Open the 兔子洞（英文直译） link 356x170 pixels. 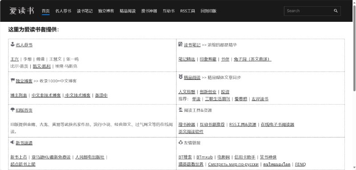(x=252, y=59)
